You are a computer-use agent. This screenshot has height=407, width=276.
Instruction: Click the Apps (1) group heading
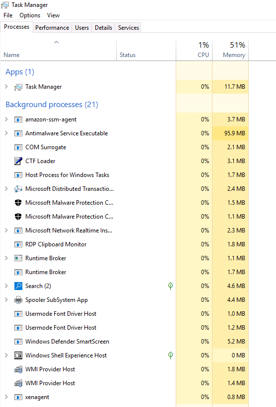[x=20, y=72]
